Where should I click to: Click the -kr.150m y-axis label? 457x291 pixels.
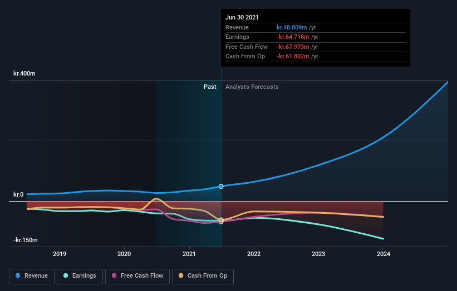pyautogui.click(x=26, y=240)
